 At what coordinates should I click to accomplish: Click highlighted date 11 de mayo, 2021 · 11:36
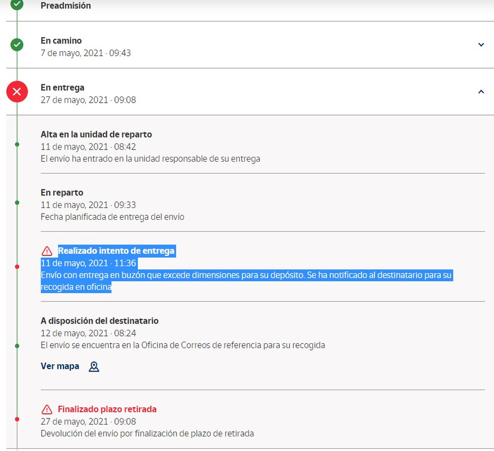(x=88, y=263)
